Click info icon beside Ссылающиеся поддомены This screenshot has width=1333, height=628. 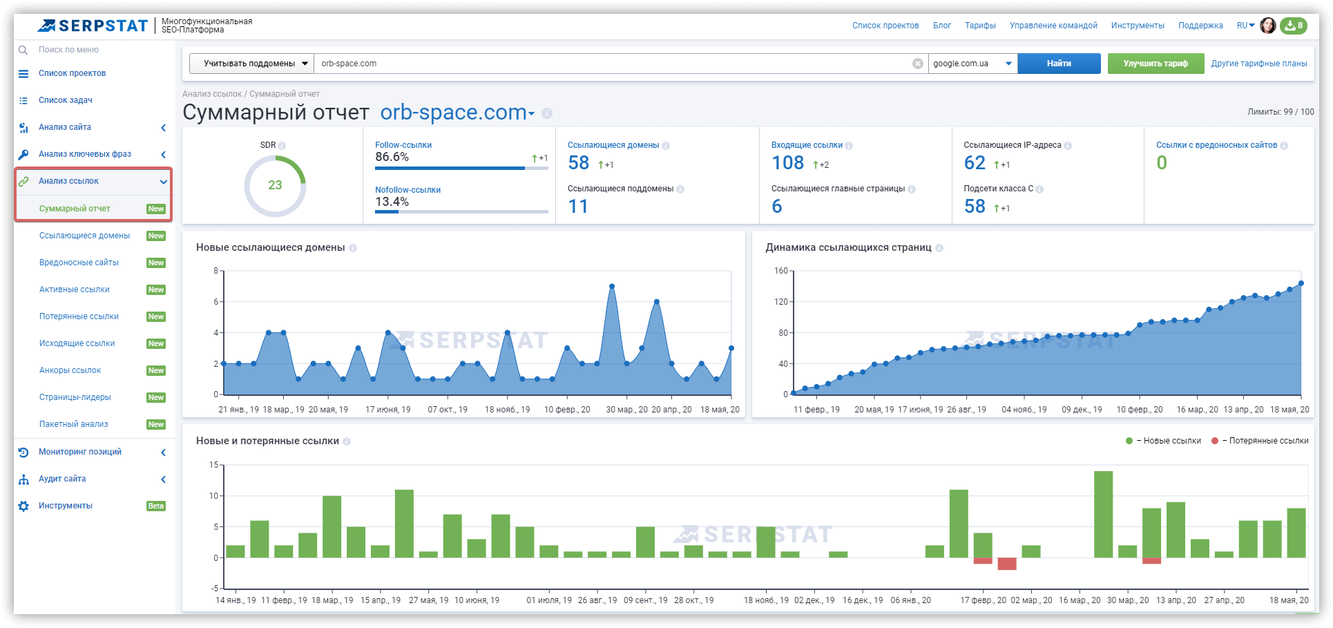tap(680, 189)
